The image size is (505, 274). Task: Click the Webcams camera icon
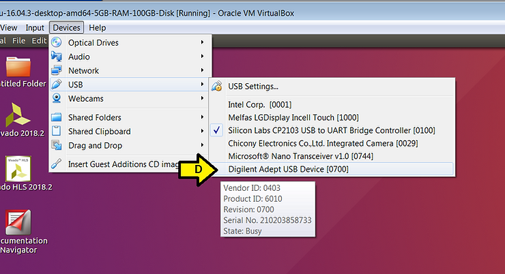point(57,98)
